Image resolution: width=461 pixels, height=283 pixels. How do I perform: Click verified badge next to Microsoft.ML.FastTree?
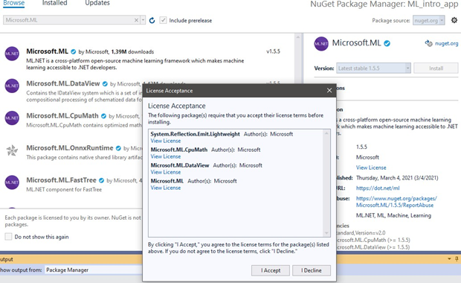click(101, 180)
